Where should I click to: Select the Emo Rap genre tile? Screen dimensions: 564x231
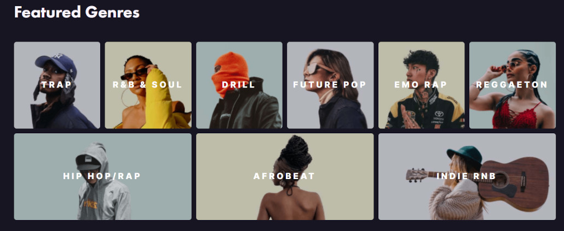click(422, 85)
